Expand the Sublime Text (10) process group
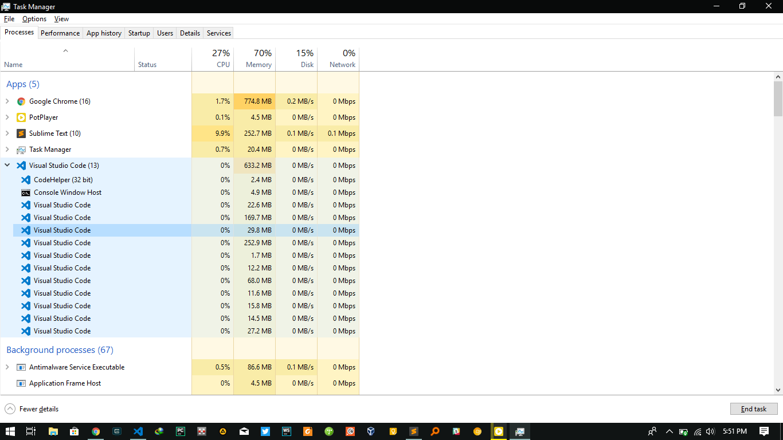Viewport: 783px width, 440px height. click(x=7, y=133)
